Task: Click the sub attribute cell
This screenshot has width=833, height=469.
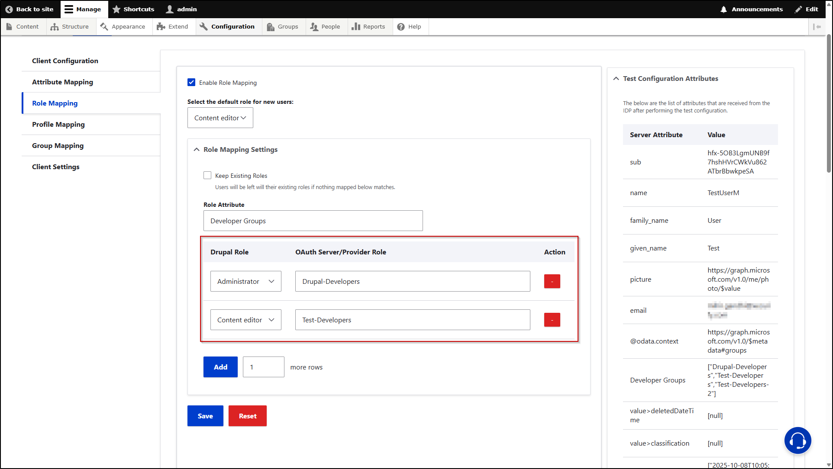Action: click(x=635, y=162)
